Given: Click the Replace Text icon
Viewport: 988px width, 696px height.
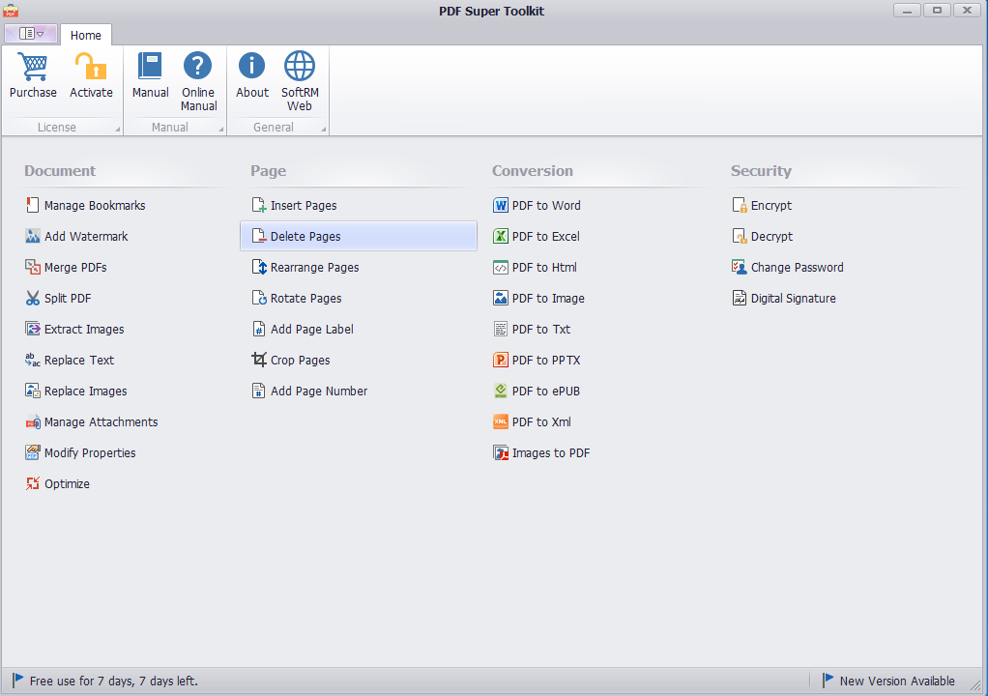Looking at the screenshot, I should [x=33, y=360].
